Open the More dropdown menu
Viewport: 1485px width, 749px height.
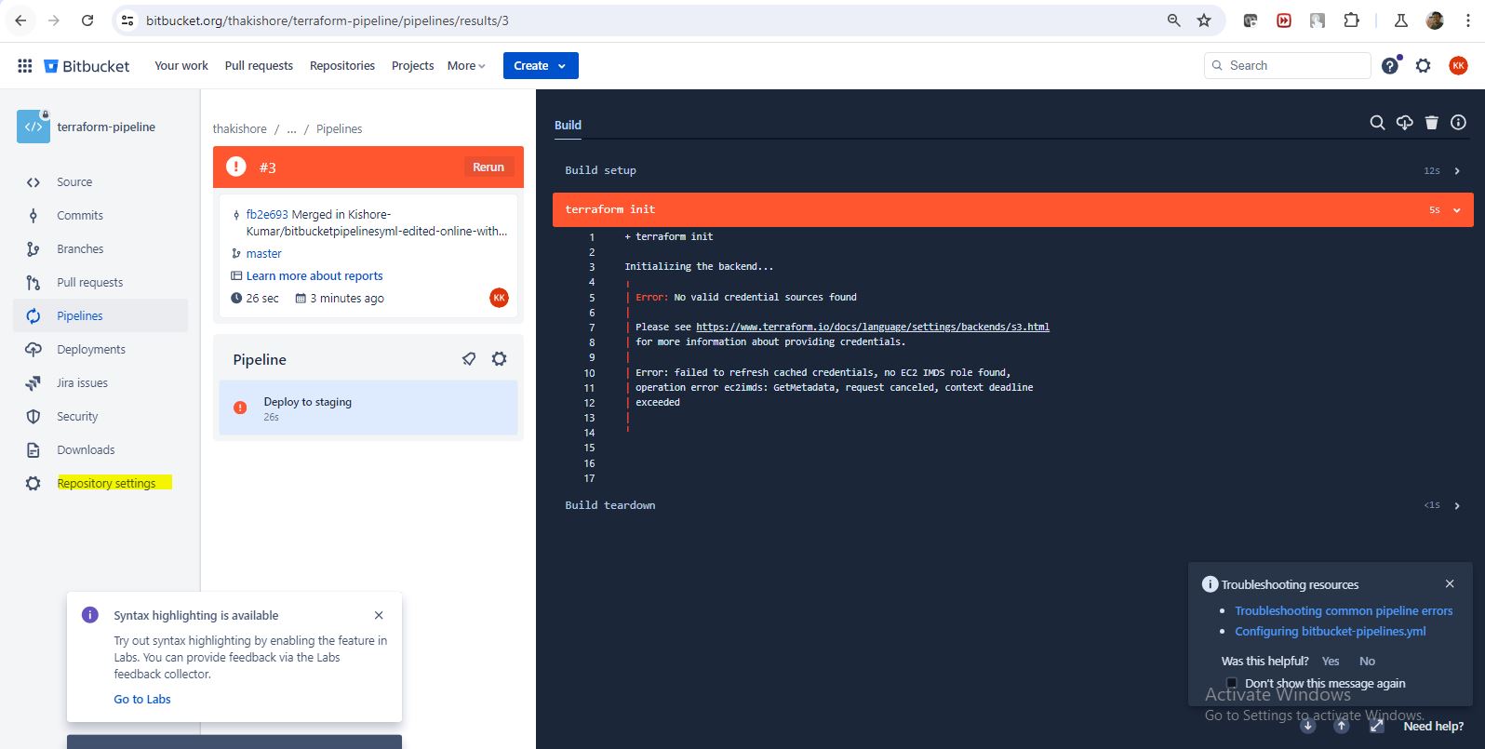pyautogui.click(x=466, y=65)
